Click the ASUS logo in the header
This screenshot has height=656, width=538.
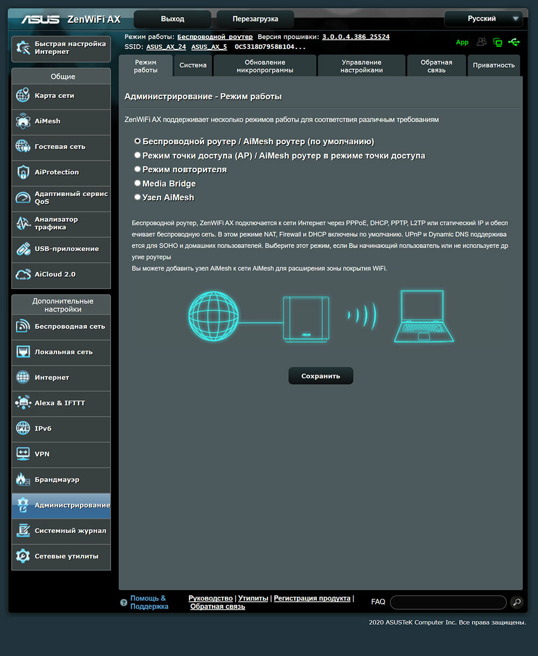pos(40,19)
